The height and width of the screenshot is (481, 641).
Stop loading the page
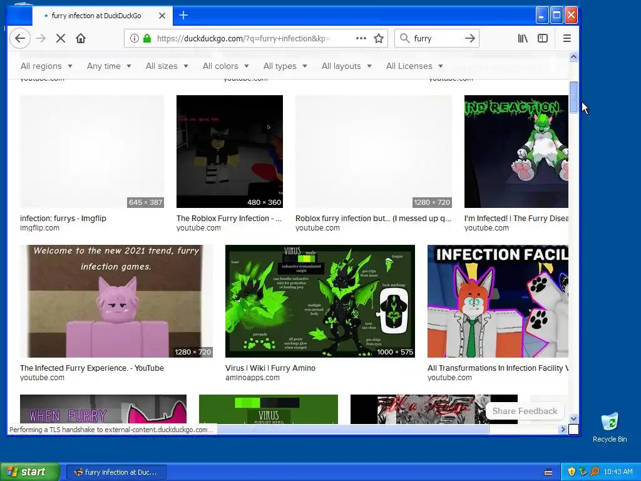click(x=61, y=38)
